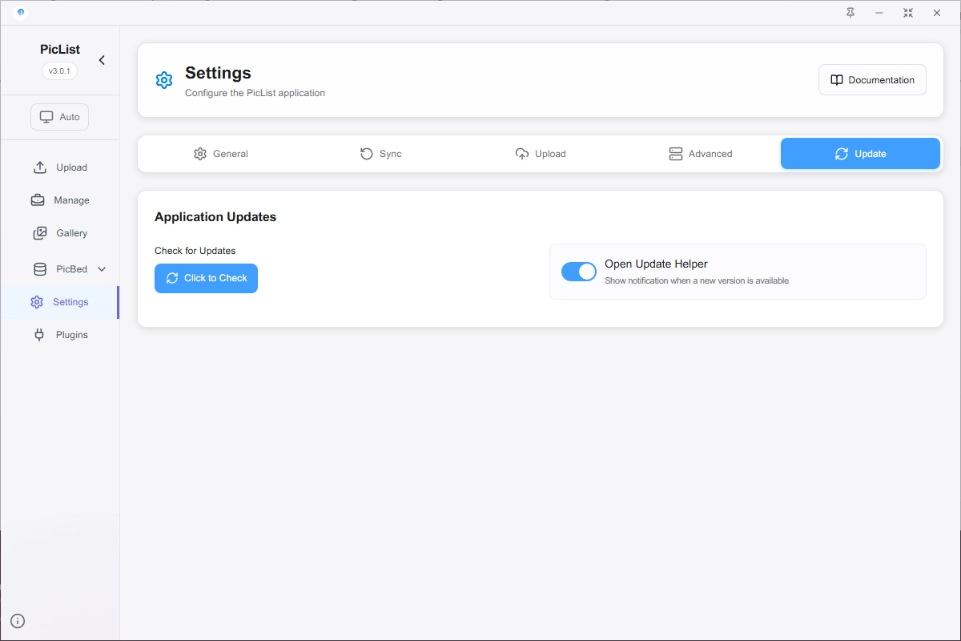The width and height of the screenshot is (961, 641).
Task: Switch to the Sync settings tab
Action: tap(381, 154)
